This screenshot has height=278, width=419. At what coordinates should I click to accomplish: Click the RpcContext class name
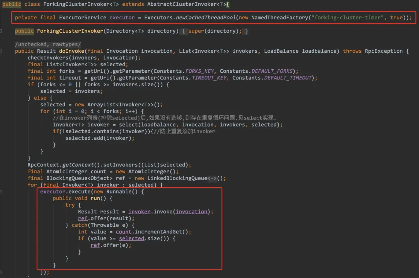(43, 165)
